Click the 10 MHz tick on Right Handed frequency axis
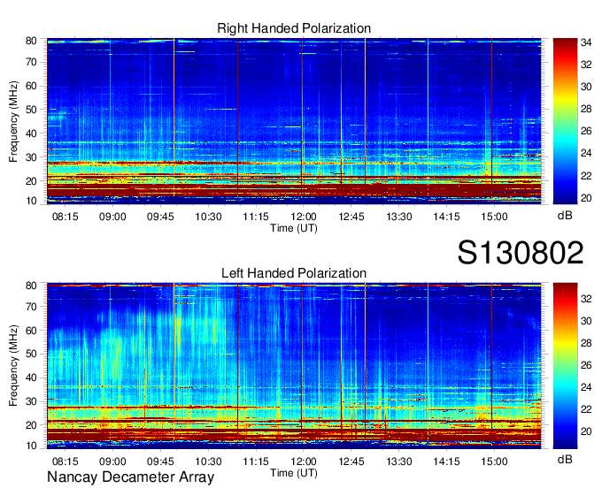Screen dimensions: 602x488 click(x=31, y=201)
